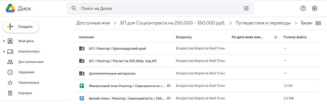Expand the Мой диск tree arrow

[4, 41]
